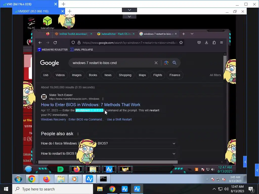Expand the top session toolbar chevron
This screenshot has height=194, width=259.
pos(129,10)
